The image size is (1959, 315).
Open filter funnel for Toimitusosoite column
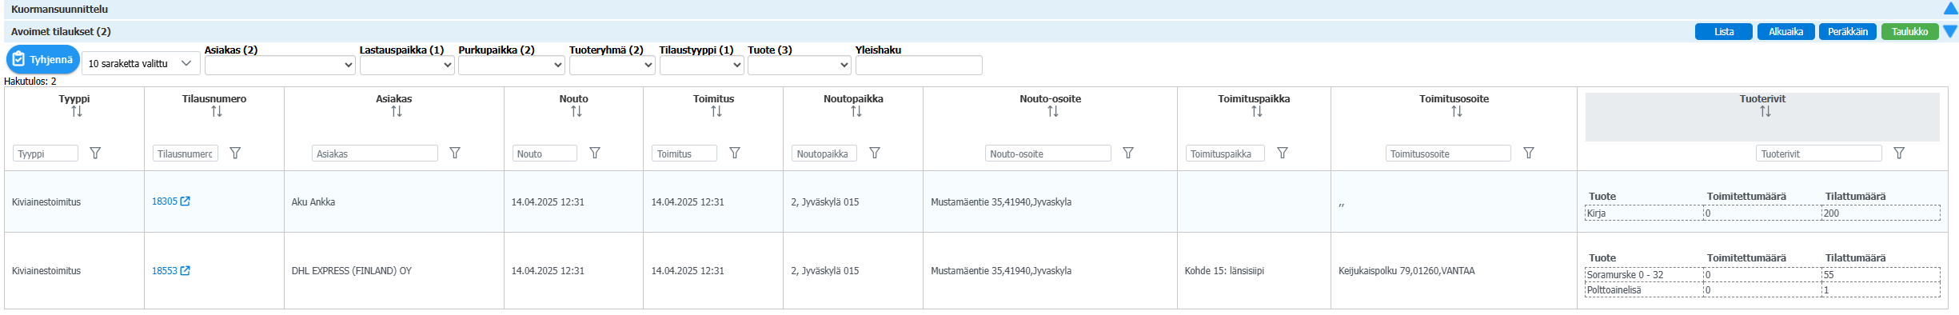click(x=1529, y=153)
